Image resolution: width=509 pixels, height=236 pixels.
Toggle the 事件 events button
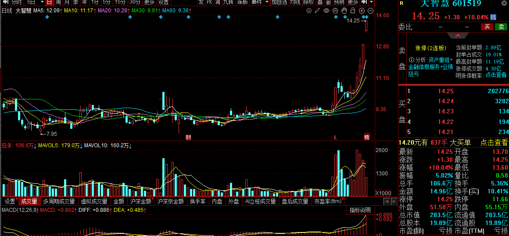click(x=256, y=2)
